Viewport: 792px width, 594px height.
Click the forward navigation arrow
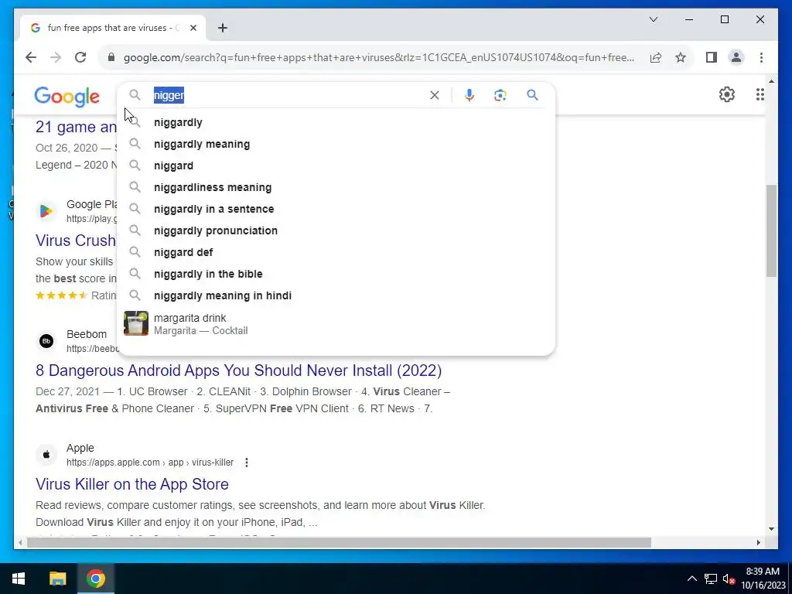tap(56, 57)
